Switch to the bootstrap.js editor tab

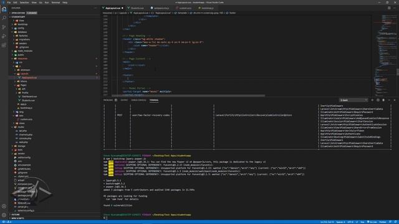207,8
